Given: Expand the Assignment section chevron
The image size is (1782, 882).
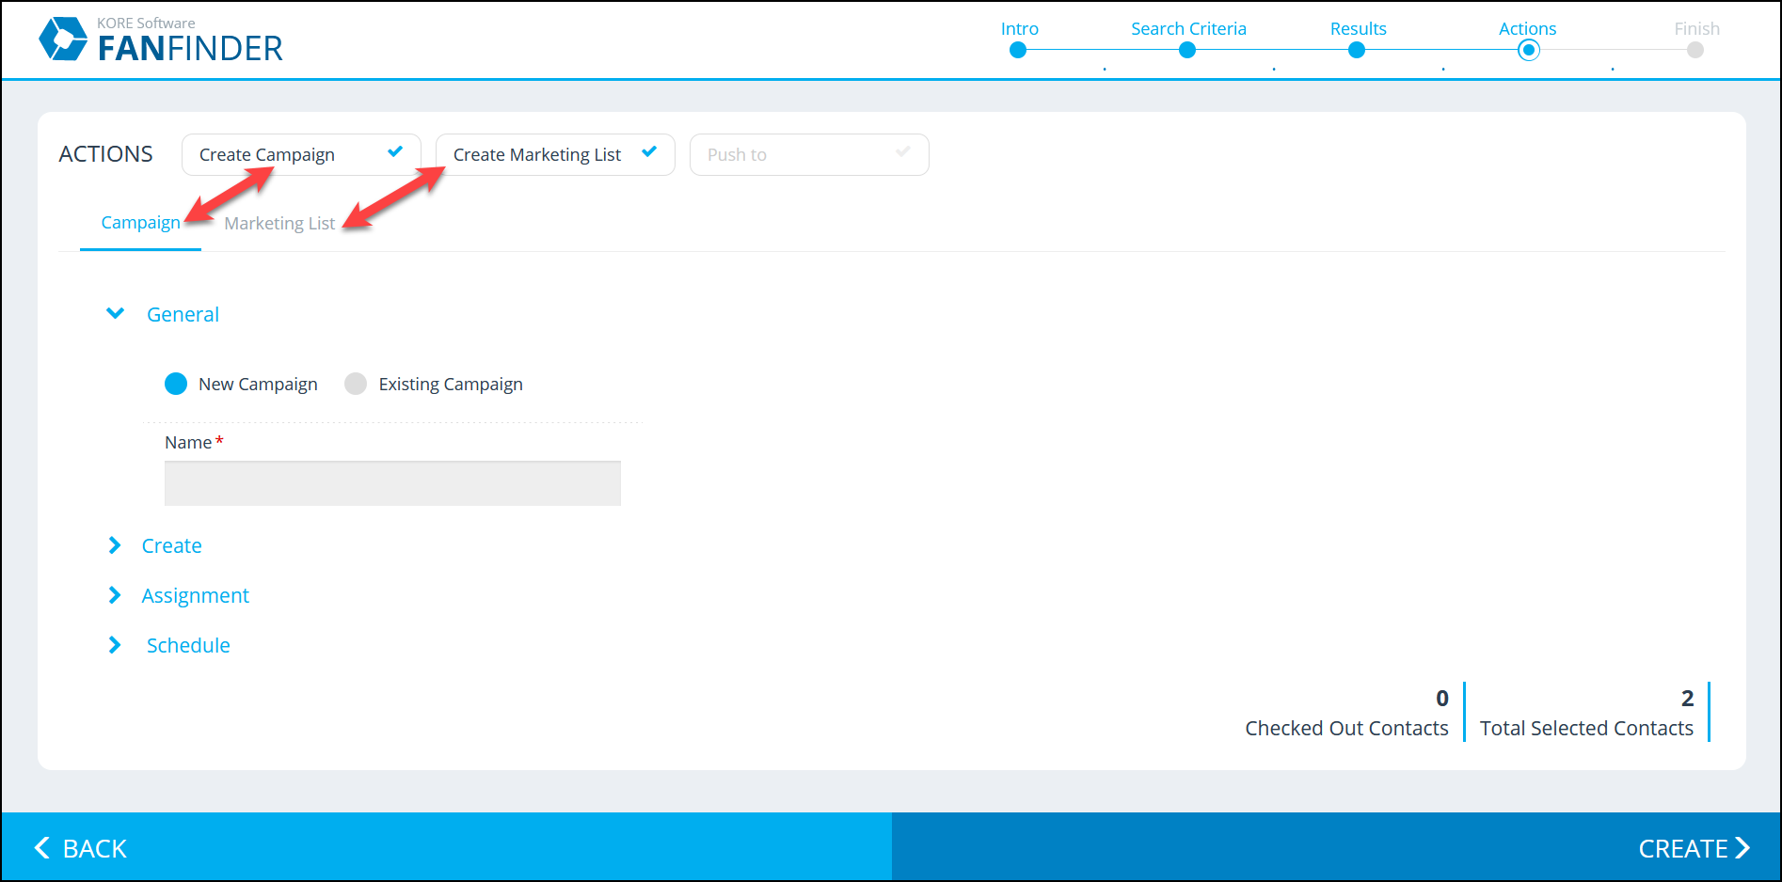Looking at the screenshot, I should (x=115, y=595).
